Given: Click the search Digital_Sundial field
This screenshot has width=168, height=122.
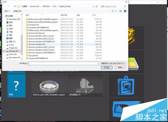Looking at the screenshot, I should [113, 6].
